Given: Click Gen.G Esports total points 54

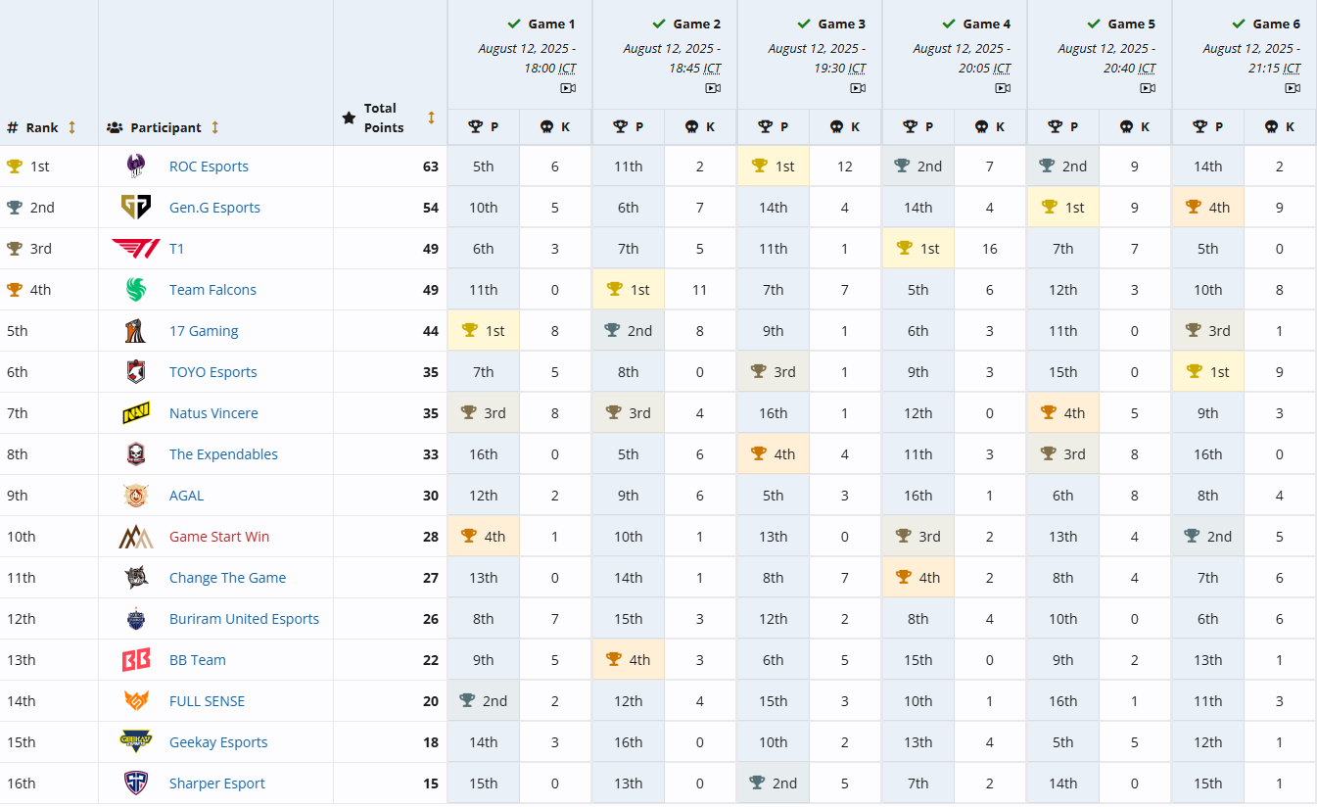Looking at the screenshot, I should [x=431, y=208].
